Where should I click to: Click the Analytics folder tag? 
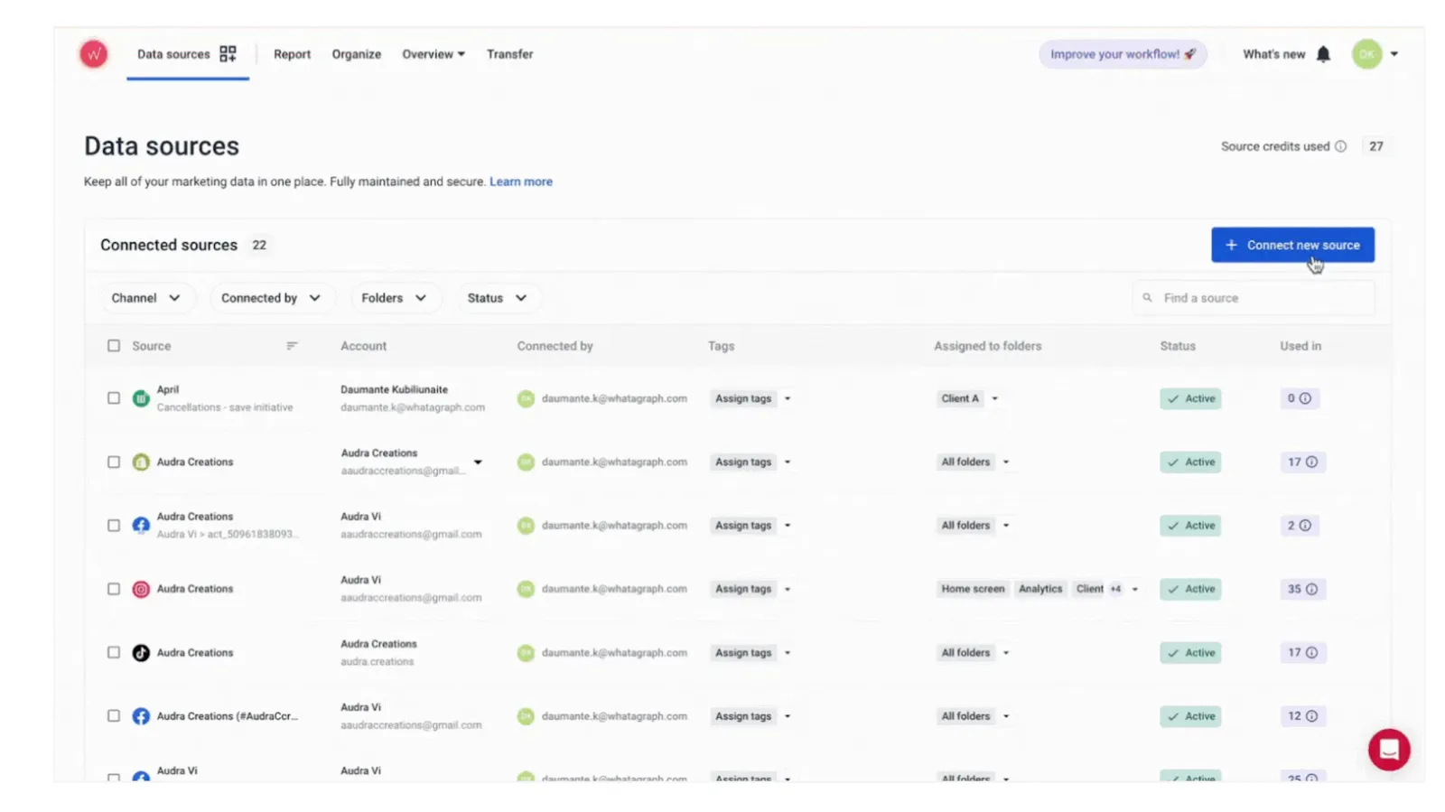coord(1040,589)
